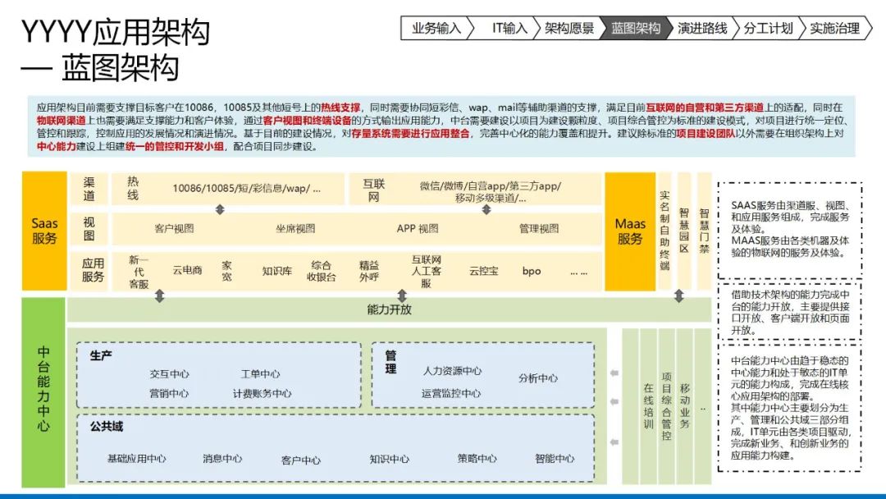
Task: Select the bpo application
Action: point(532,271)
